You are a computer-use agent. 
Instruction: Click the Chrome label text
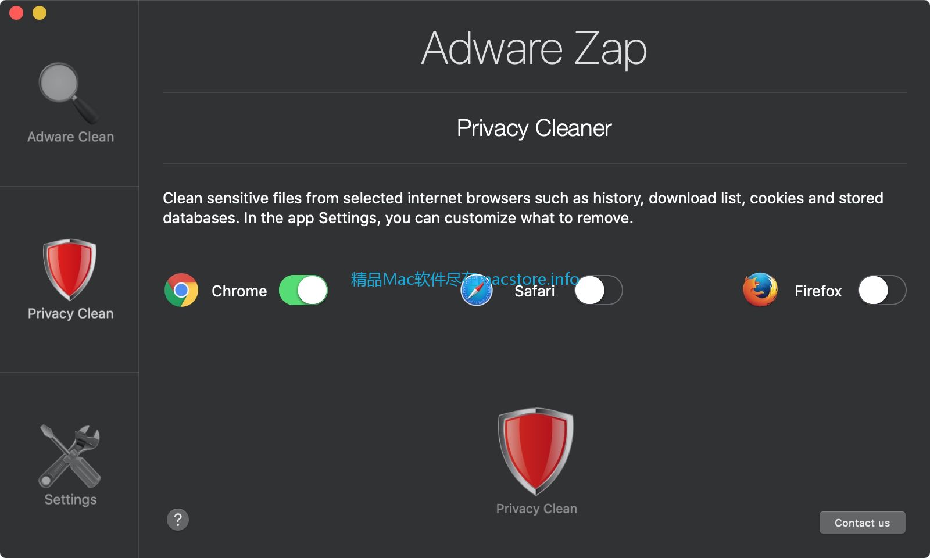[239, 291]
